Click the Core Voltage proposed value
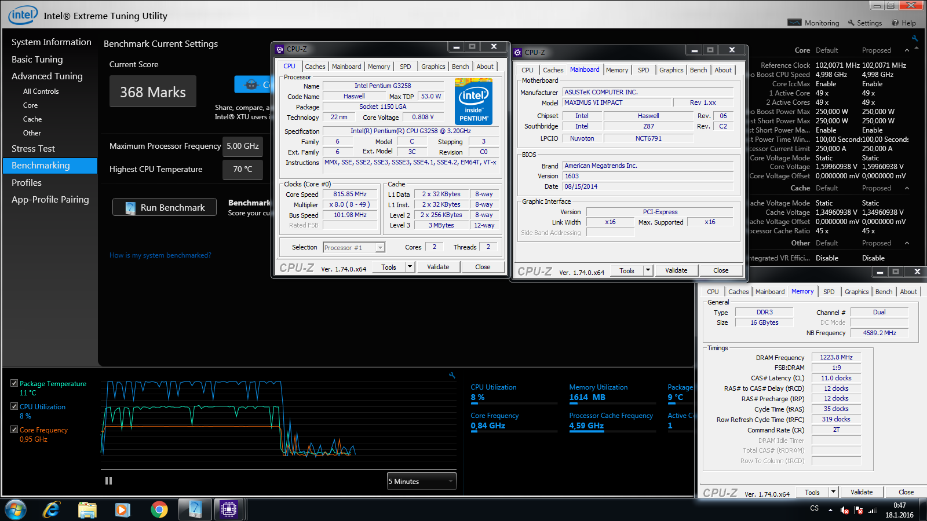 tap(883, 167)
